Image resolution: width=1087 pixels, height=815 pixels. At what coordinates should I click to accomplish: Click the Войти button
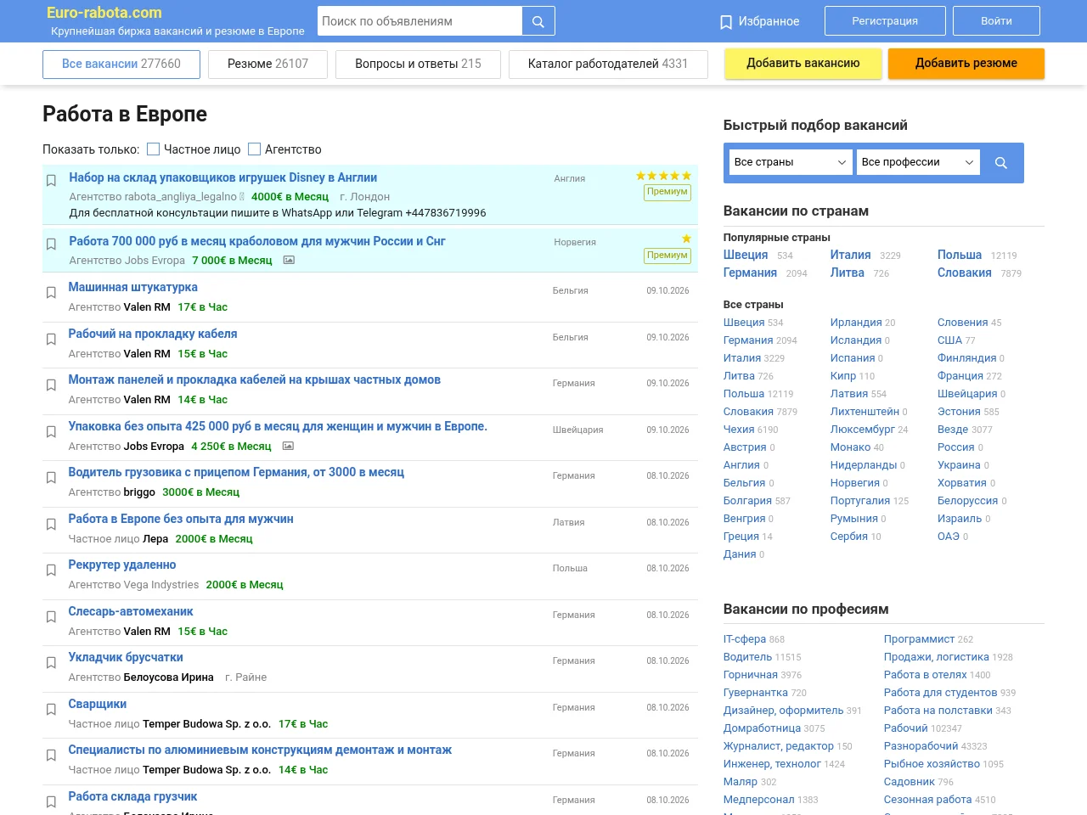pyautogui.click(x=996, y=21)
